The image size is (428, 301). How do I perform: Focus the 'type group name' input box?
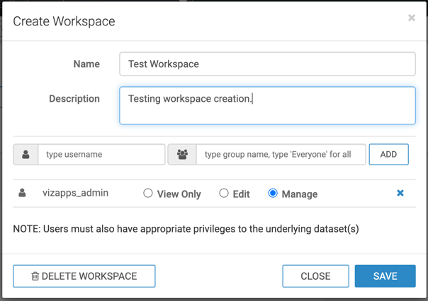click(281, 154)
